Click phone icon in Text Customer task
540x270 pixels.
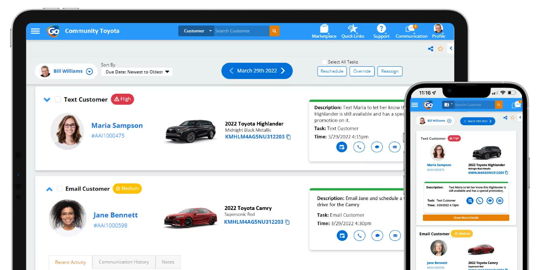click(x=359, y=147)
